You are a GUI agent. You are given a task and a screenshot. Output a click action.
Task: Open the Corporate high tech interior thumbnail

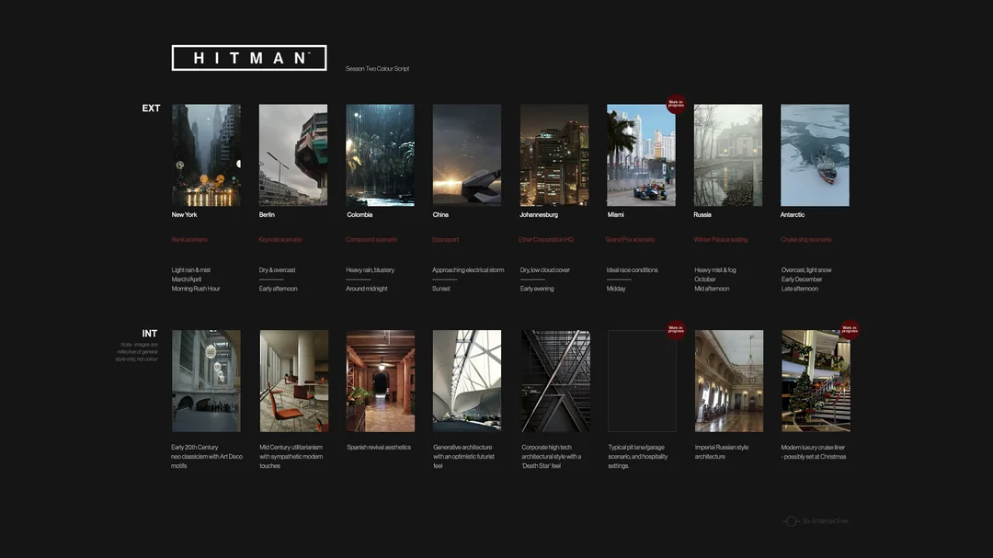tap(555, 381)
